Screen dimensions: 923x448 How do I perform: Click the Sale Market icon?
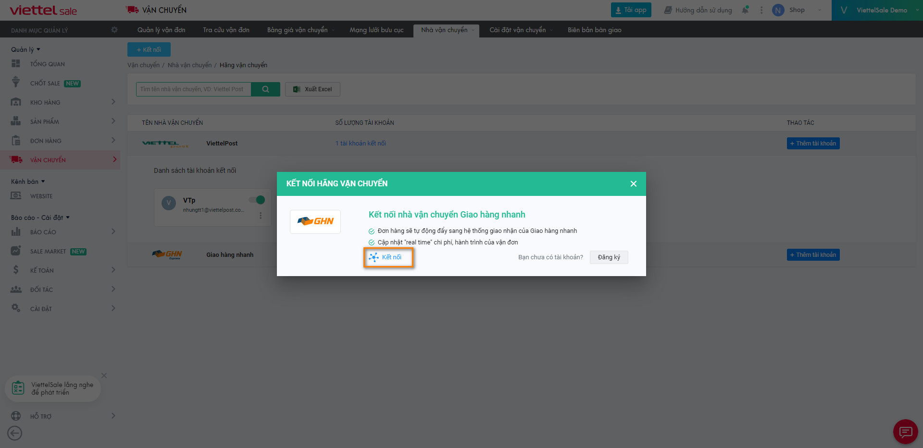pyautogui.click(x=16, y=251)
